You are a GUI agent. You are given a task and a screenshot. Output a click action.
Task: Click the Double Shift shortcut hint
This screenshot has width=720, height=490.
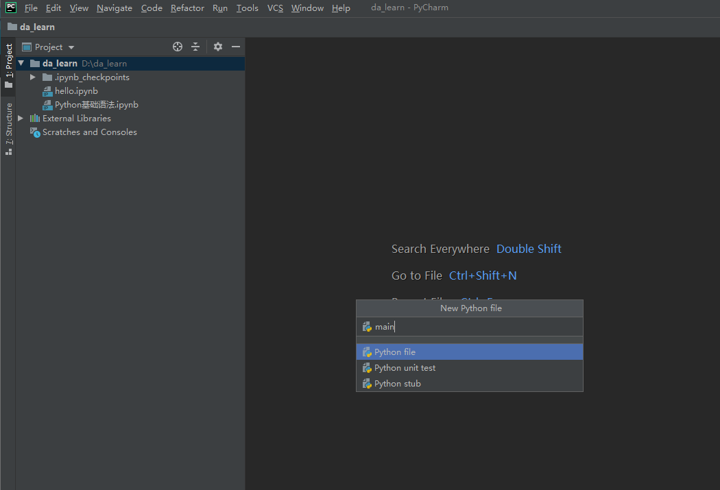529,249
